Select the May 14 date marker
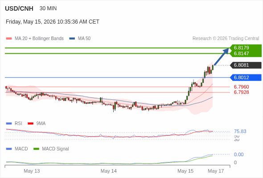Screen dimensions: 263x178 coord(108,171)
